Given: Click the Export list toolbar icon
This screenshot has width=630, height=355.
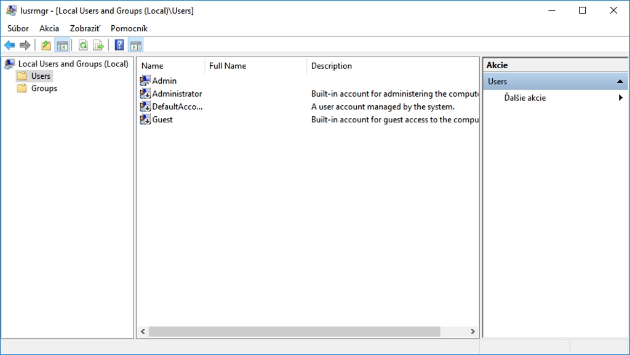Looking at the screenshot, I should pyautogui.click(x=98, y=45).
